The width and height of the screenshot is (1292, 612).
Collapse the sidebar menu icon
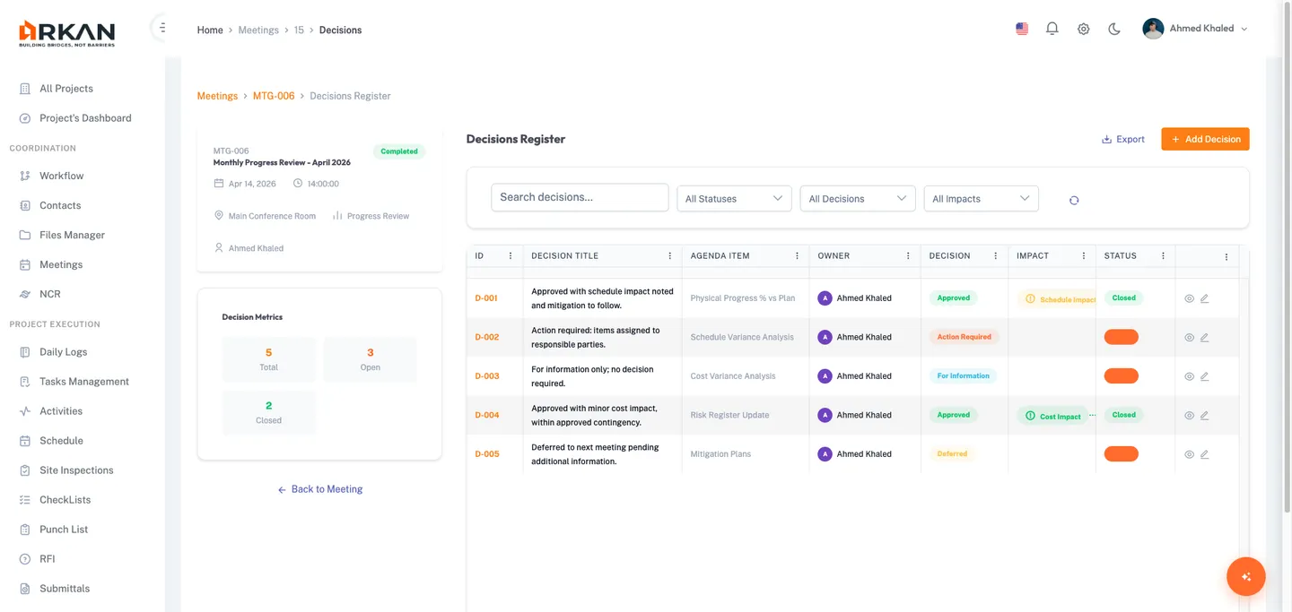tap(161, 29)
